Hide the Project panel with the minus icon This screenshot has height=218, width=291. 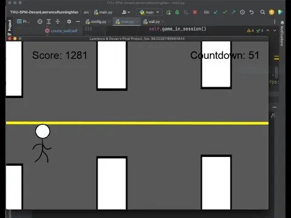(x=78, y=22)
